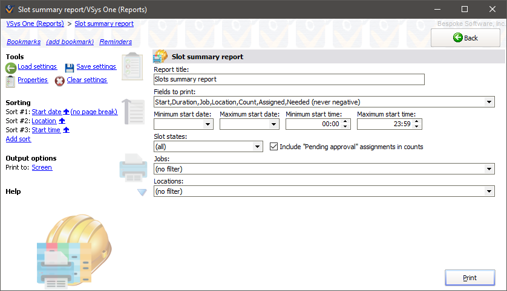The image size is (507, 291).
Task: Open the Fields to print dropdown
Action: (x=489, y=102)
